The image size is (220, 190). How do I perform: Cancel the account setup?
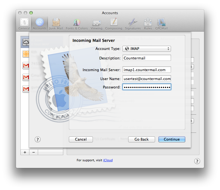point(81,140)
